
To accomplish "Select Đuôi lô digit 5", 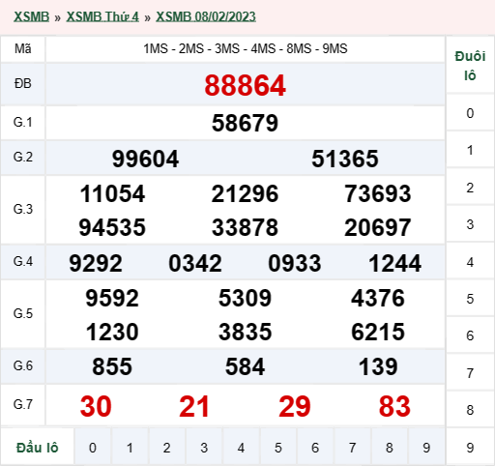I will coord(470,299).
